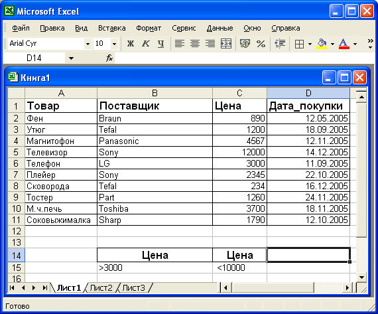Center align cell text
Viewport: 378px width, 314px height.
click(x=195, y=44)
